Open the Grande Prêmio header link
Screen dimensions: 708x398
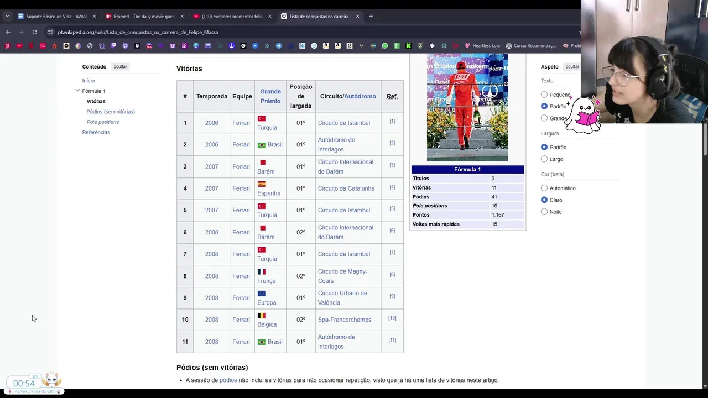pos(270,96)
